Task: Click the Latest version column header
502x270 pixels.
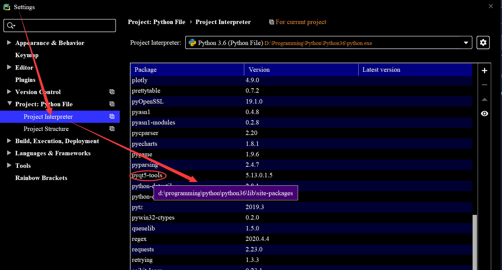Action: click(415, 70)
